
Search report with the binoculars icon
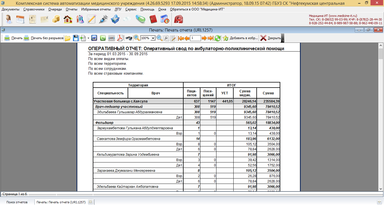pyautogui.click(x=129, y=38)
